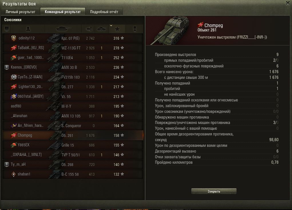Sort by tank vehicle icon column

click(x=63, y=29)
